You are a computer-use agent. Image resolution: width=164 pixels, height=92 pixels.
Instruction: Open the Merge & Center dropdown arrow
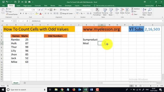click(x=74, y=14)
